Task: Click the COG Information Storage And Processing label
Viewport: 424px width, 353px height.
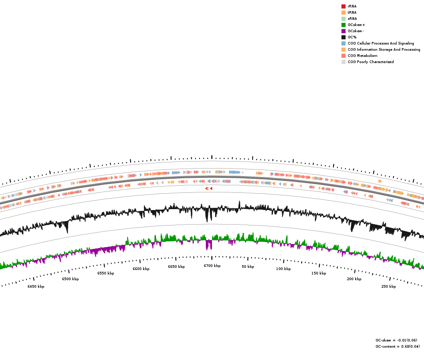Action: (384, 50)
